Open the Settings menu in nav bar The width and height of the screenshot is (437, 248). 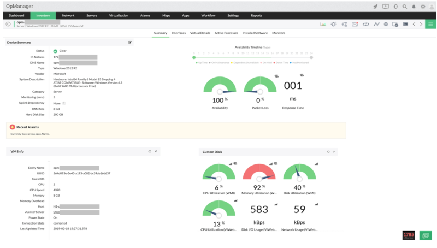233,16
